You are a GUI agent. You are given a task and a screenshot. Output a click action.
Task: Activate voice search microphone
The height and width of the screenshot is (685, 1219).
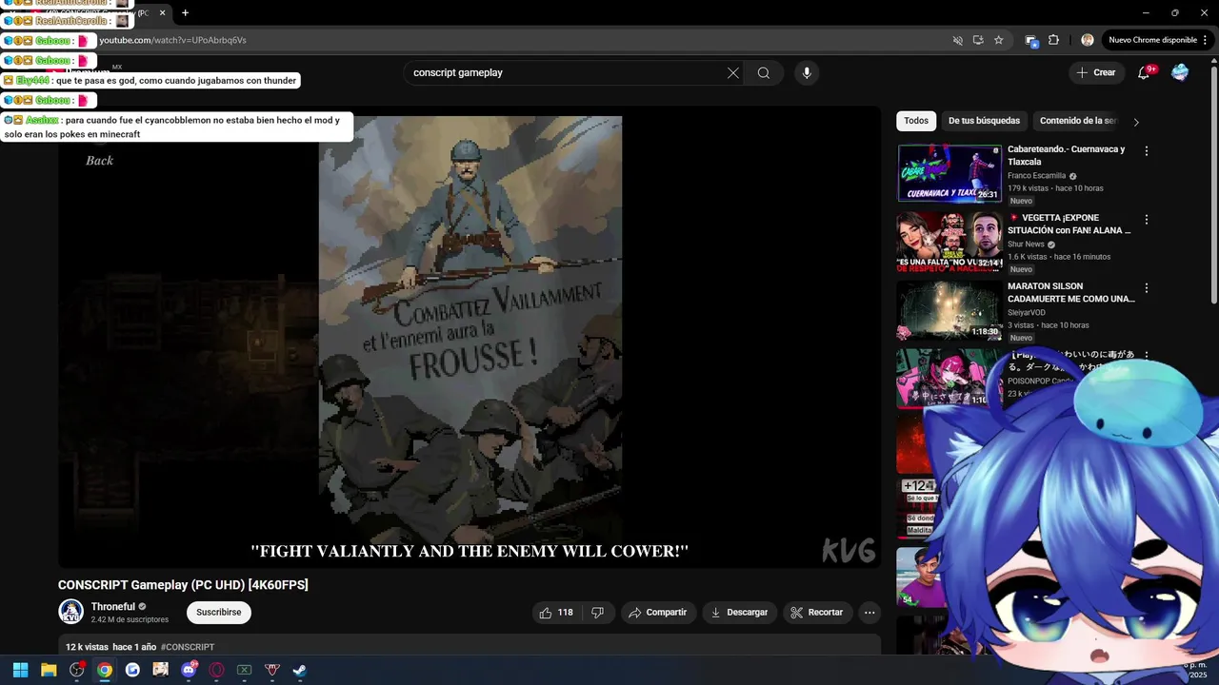(807, 73)
